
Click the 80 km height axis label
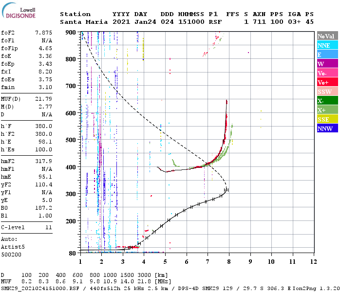72,253
